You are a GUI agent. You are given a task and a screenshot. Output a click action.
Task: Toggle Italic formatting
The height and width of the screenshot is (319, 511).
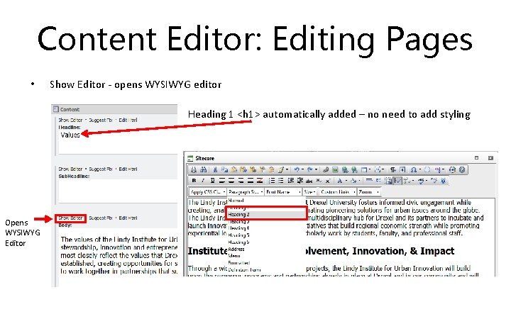tap(203, 181)
